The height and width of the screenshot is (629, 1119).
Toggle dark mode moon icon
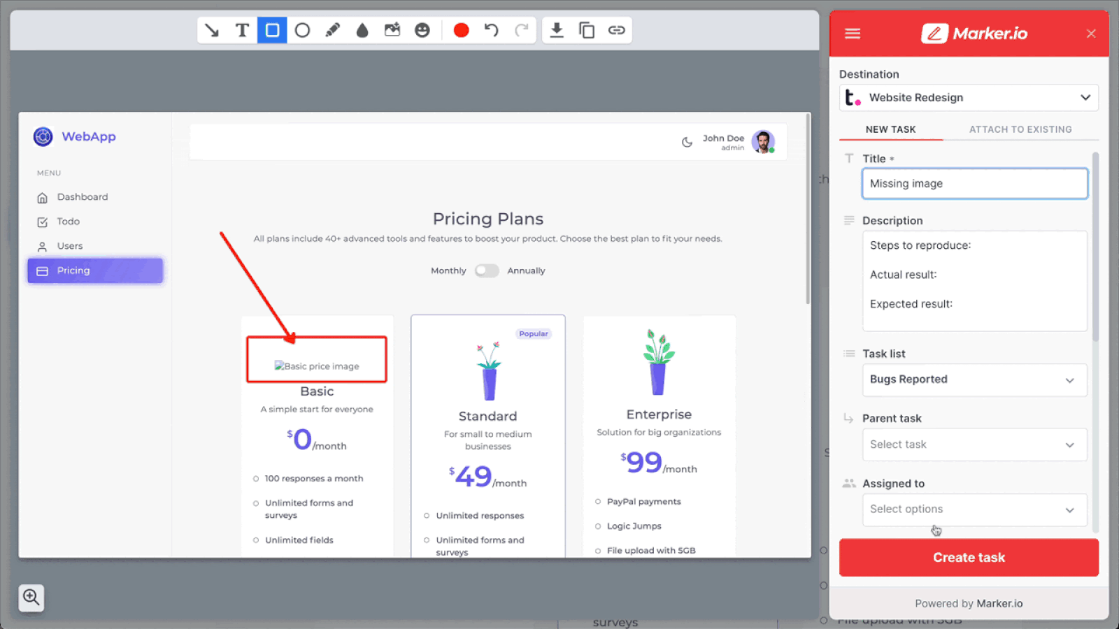687,142
